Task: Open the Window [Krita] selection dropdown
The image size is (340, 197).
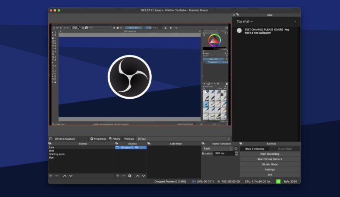Action: pyautogui.click(x=184, y=139)
